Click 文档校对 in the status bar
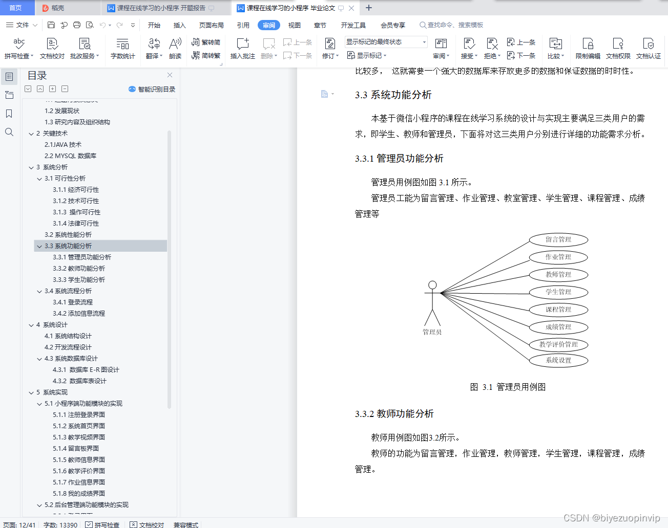This screenshot has height=528, width=668. coord(147,524)
